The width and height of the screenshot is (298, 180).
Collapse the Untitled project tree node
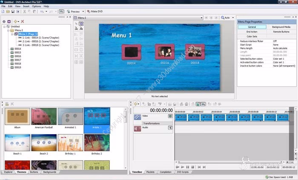click(x=4, y=27)
